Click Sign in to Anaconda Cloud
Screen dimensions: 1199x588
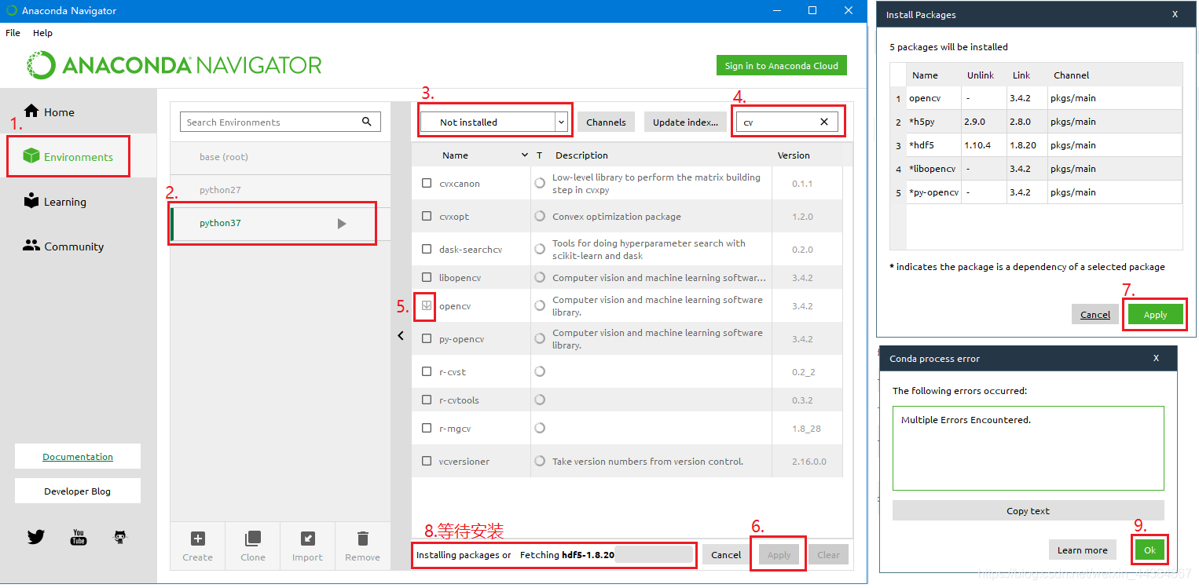click(781, 65)
